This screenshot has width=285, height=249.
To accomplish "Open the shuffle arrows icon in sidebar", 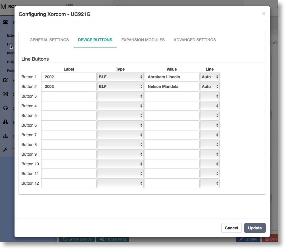I will pos(5,94).
